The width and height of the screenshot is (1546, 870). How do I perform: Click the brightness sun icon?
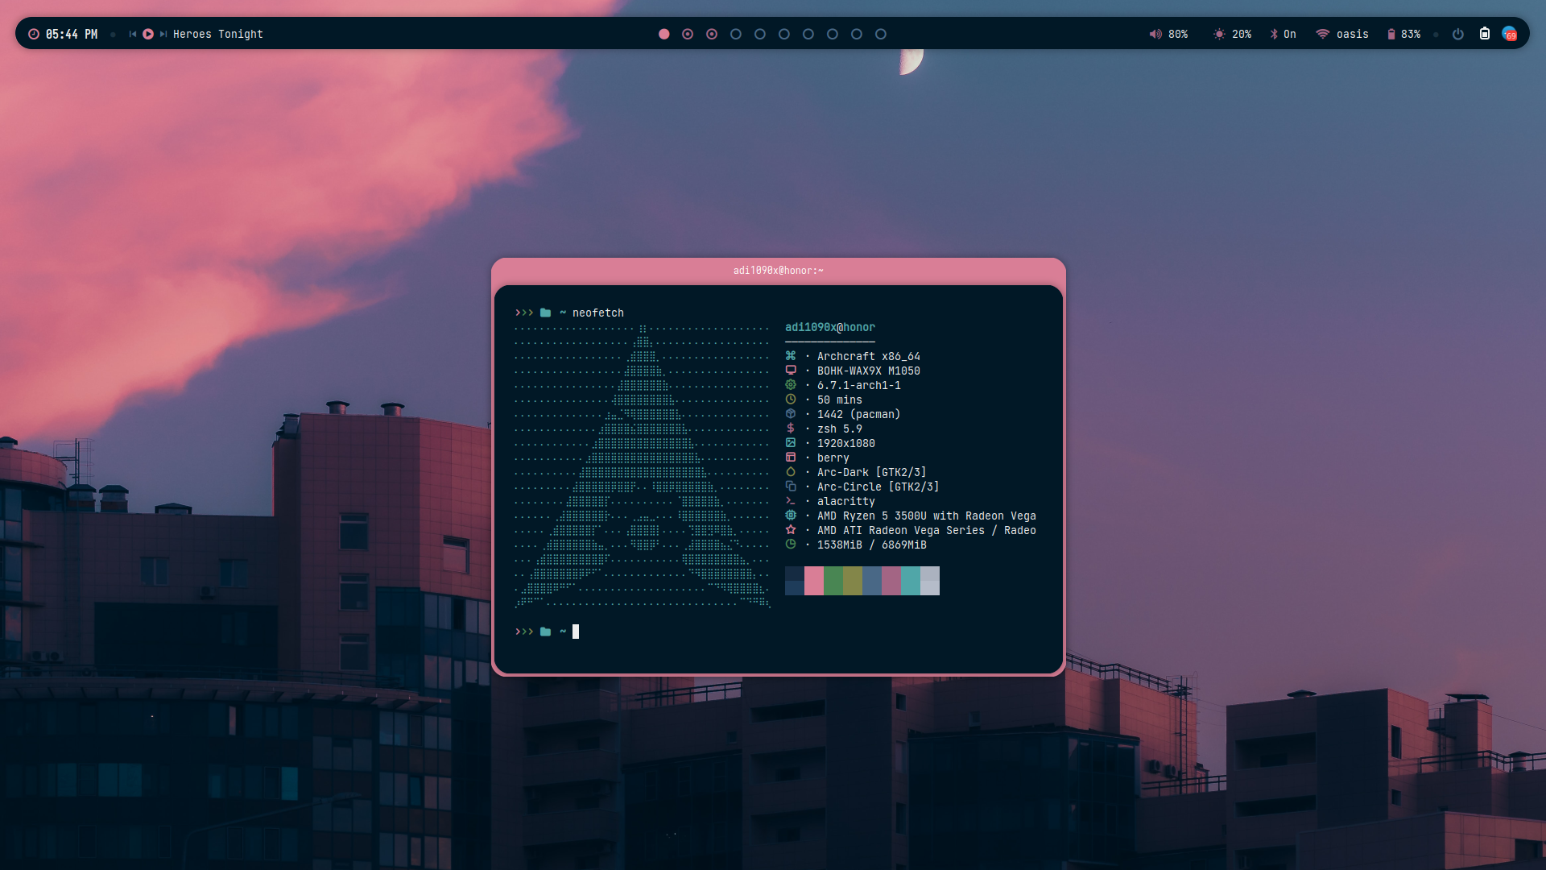[x=1219, y=34]
